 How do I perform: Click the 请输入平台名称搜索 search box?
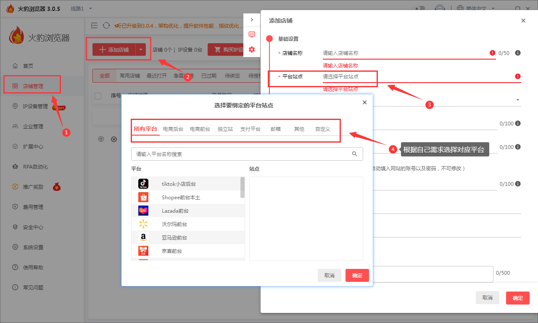click(247, 154)
